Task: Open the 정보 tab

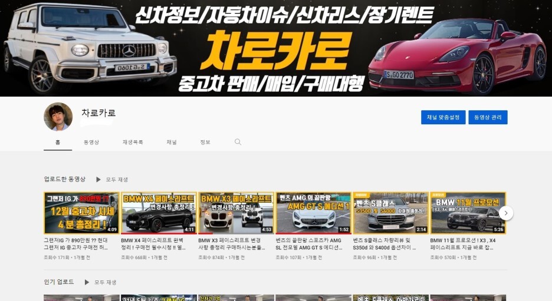Action: (205, 142)
